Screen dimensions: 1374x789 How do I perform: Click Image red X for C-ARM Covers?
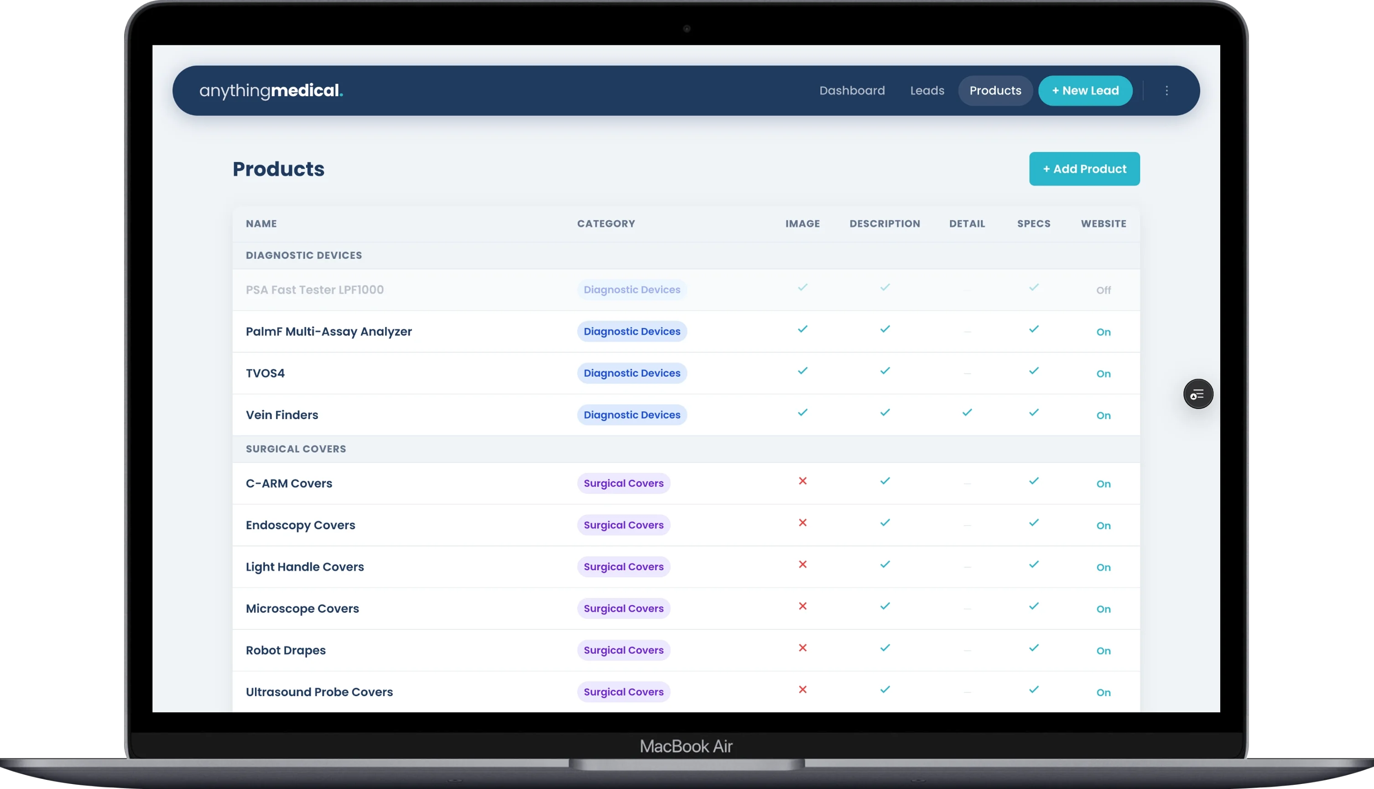[803, 481]
